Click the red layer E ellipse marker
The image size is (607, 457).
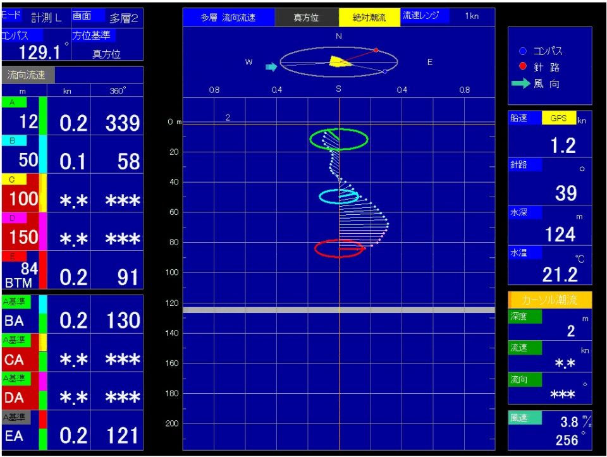pos(340,249)
